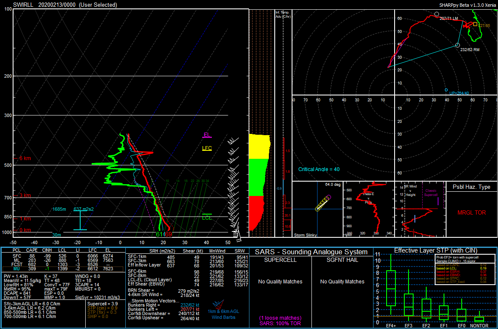Click the Critical Angle = 40 readout
Viewport: 498px width, 329px height.
(x=319, y=169)
